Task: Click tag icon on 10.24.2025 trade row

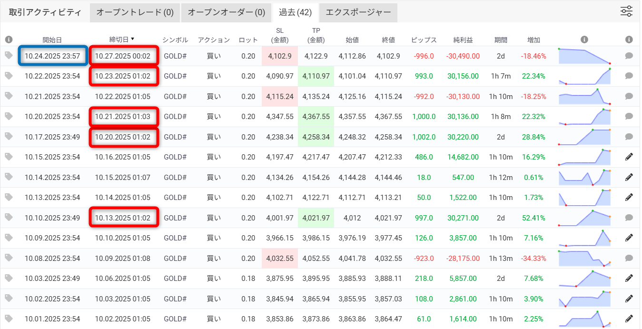Action: click(x=9, y=55)
